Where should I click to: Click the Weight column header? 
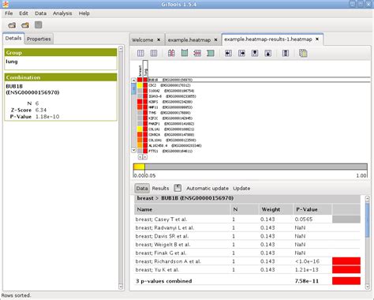[x=276, y=209]
